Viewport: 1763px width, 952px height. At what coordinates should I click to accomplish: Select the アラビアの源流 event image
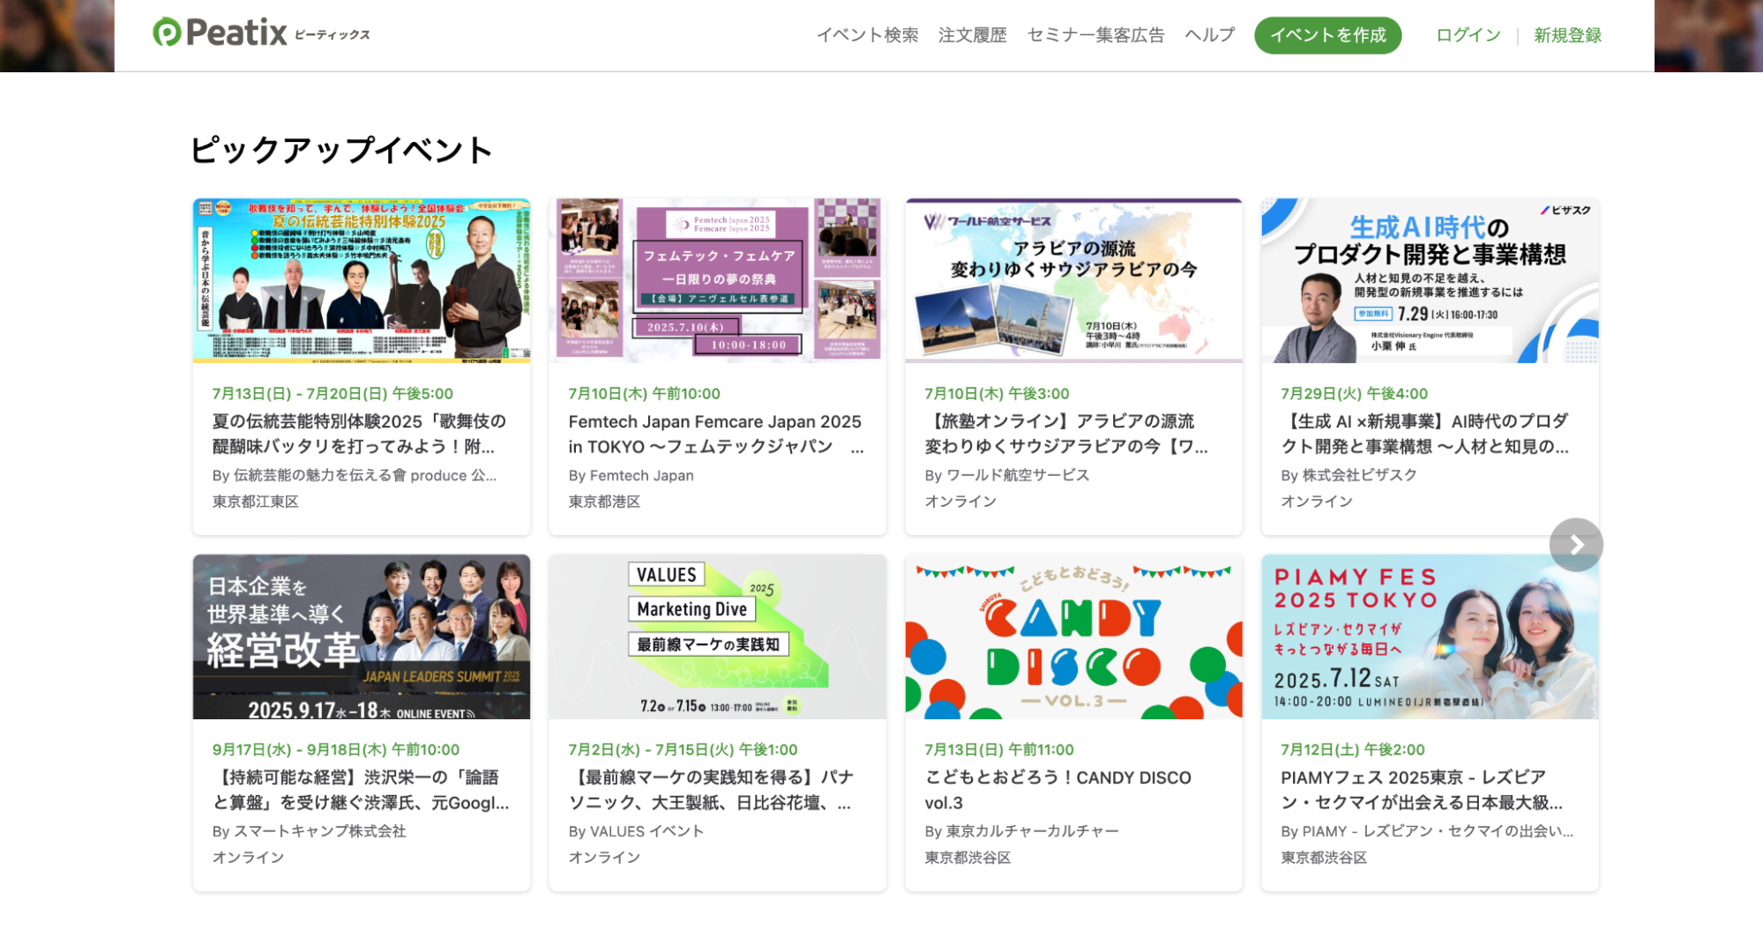(x=1073, y=280)
